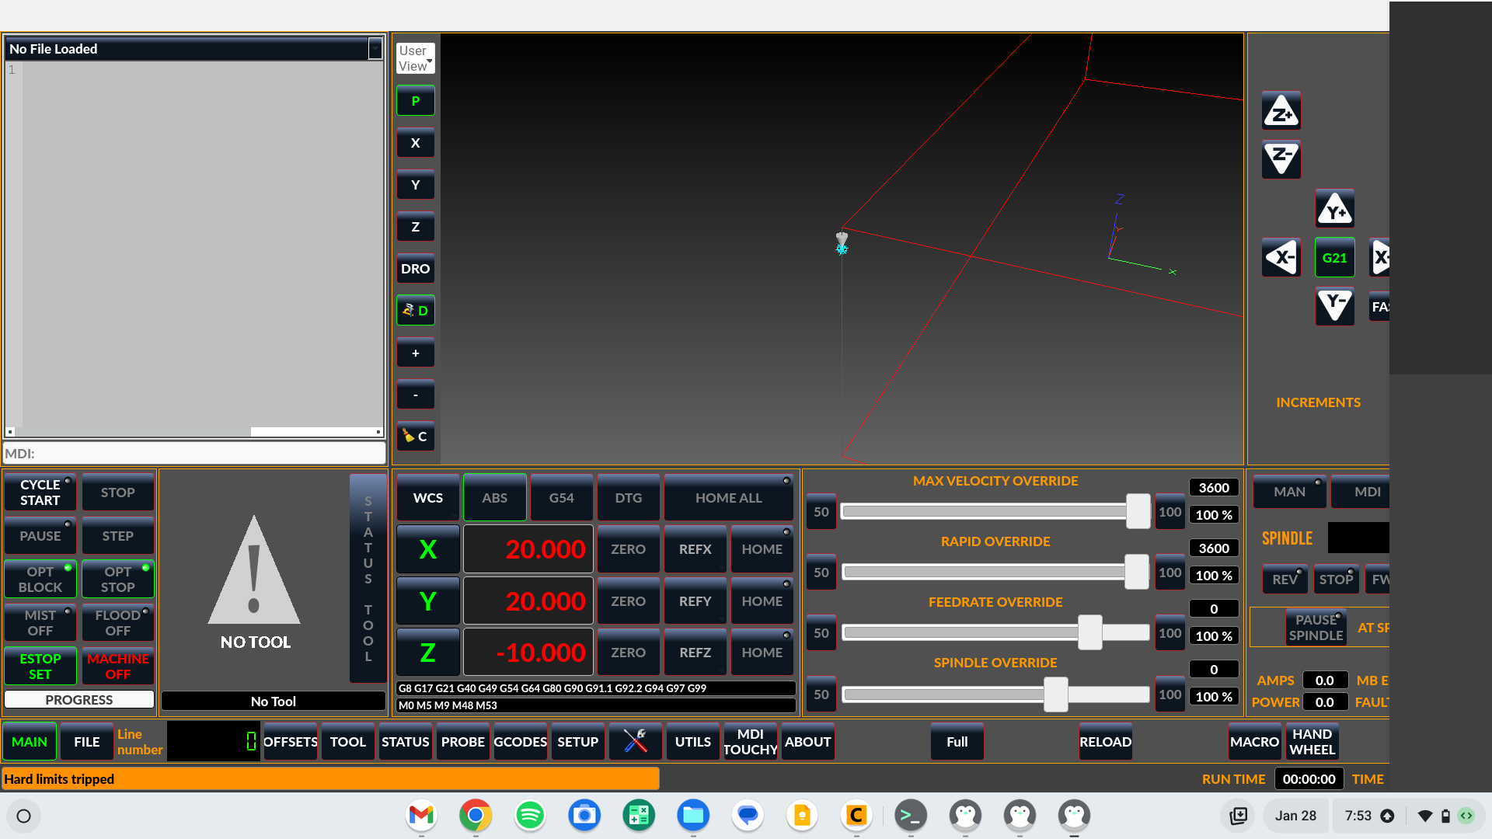Click CYCLE START button
Image resolution: width=1492 pixels, height=839 pixels.
tap(40, 493)
